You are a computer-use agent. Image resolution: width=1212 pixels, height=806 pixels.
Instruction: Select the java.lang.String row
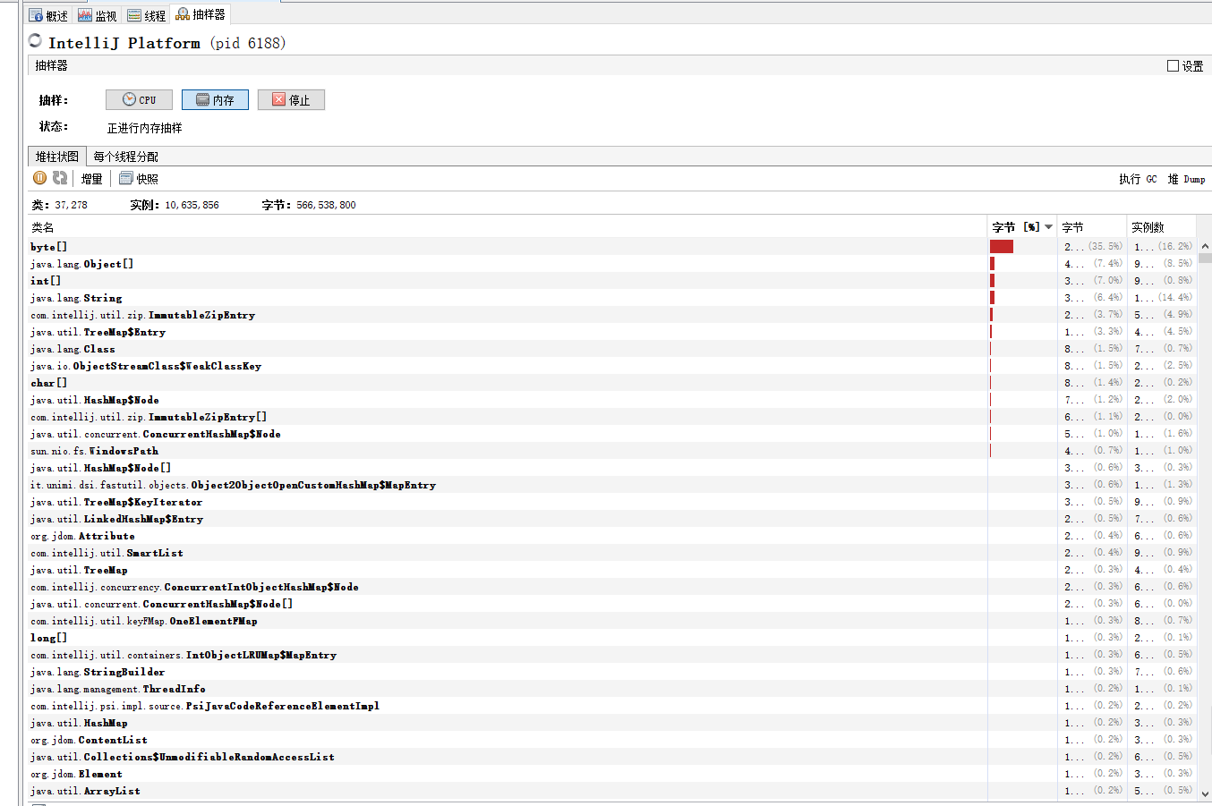[x=76, y=298]
